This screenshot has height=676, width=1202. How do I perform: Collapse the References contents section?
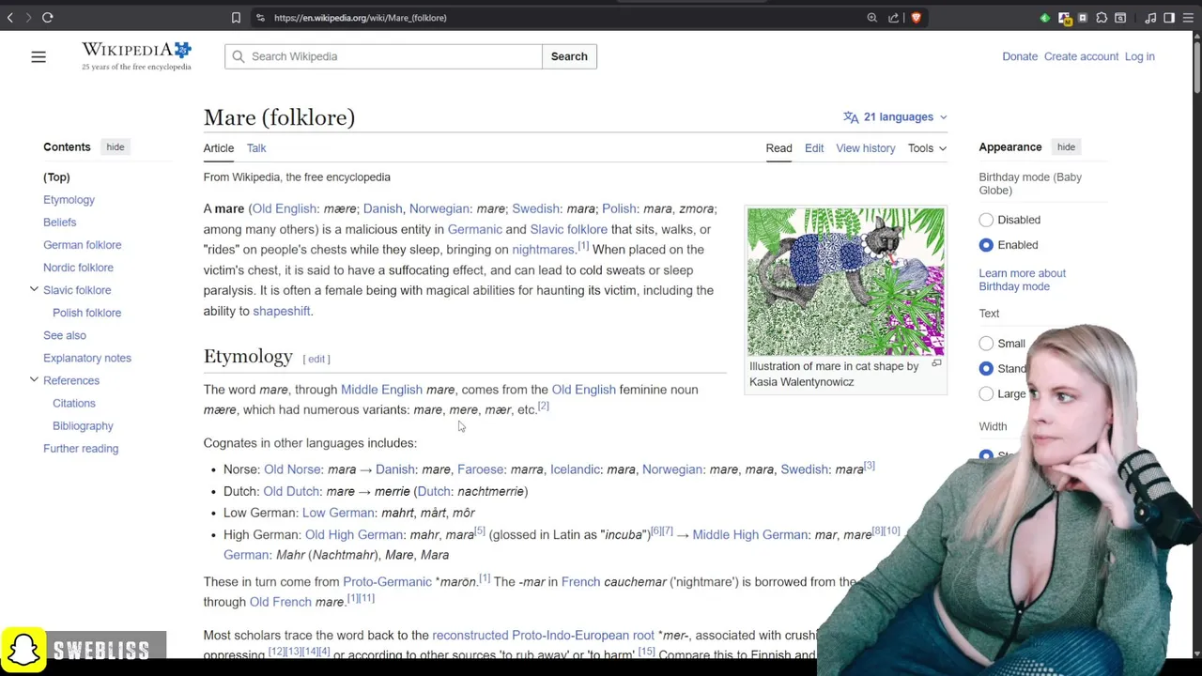tap(34, 380)
